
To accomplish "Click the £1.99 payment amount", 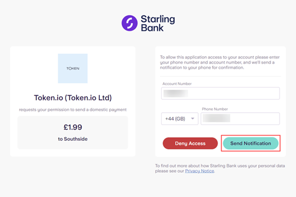I will tap(73, 127).
